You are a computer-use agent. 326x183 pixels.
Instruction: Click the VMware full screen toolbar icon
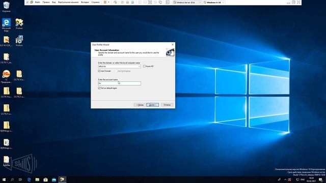(150, 2)
